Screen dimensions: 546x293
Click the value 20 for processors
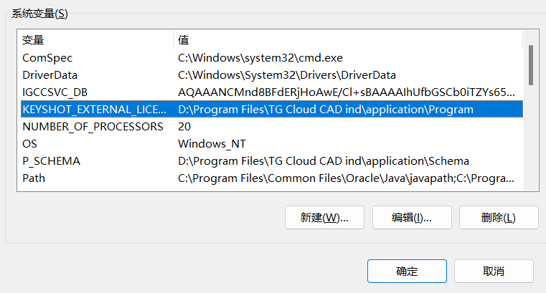click(184, 127)
